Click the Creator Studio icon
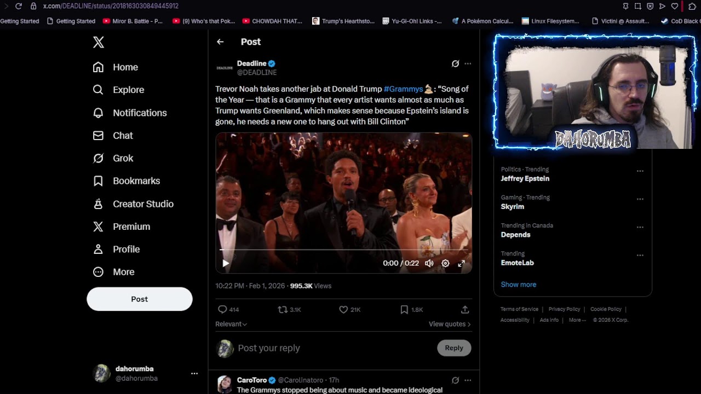 pyautogui.click(x=98, y=204)
